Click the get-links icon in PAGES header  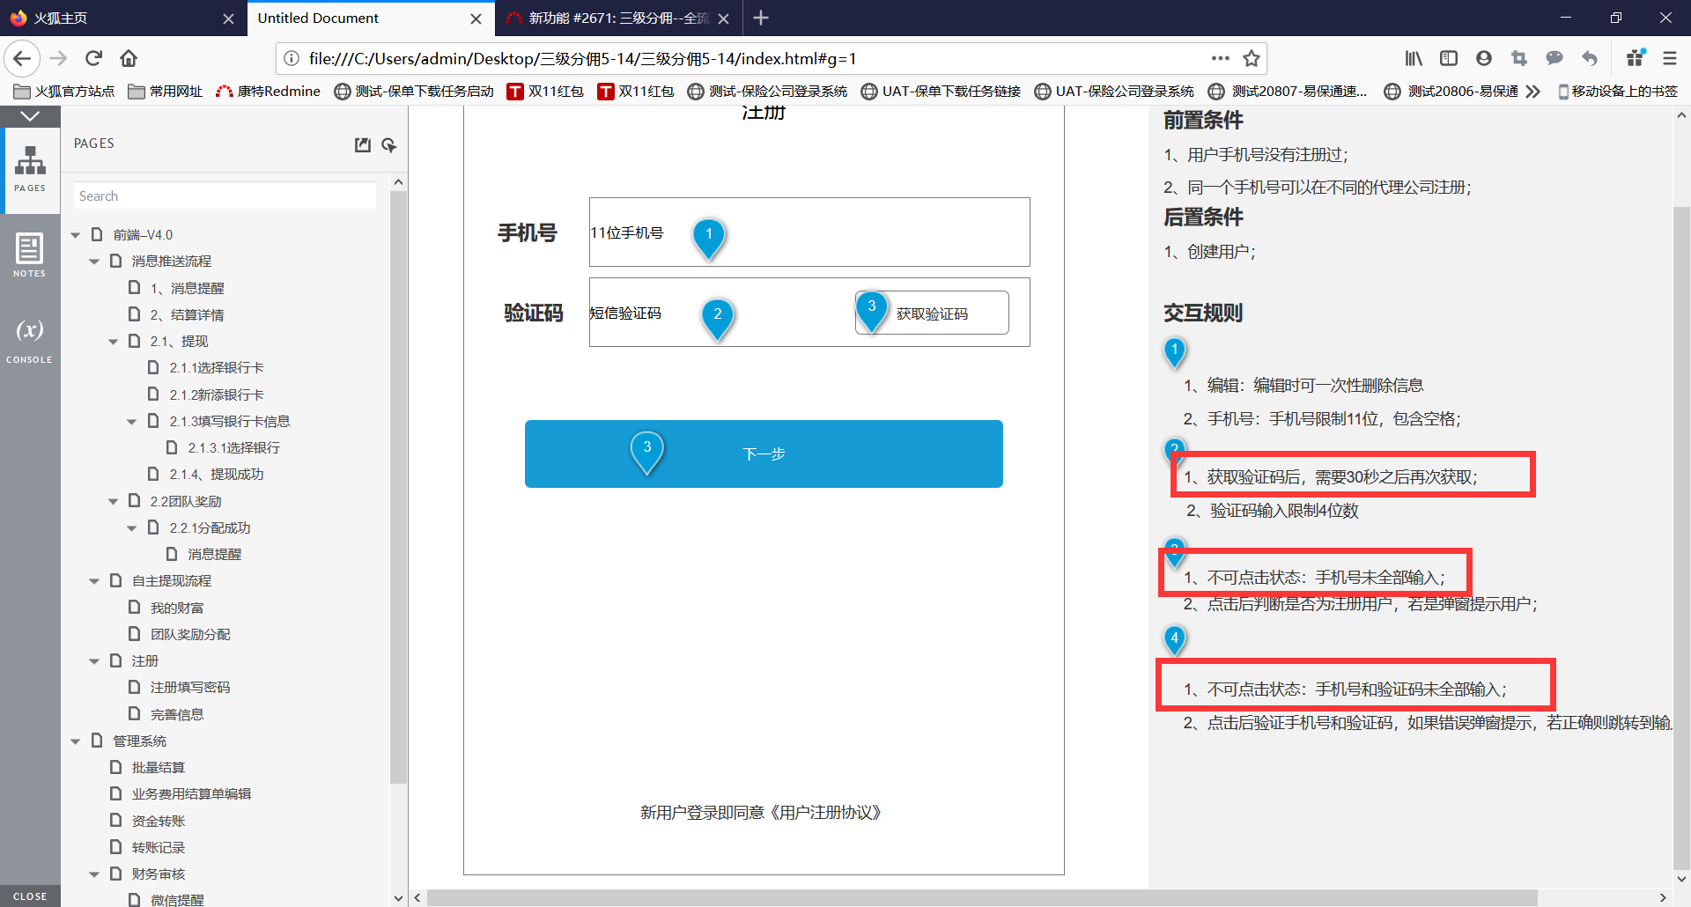(389, 144)
